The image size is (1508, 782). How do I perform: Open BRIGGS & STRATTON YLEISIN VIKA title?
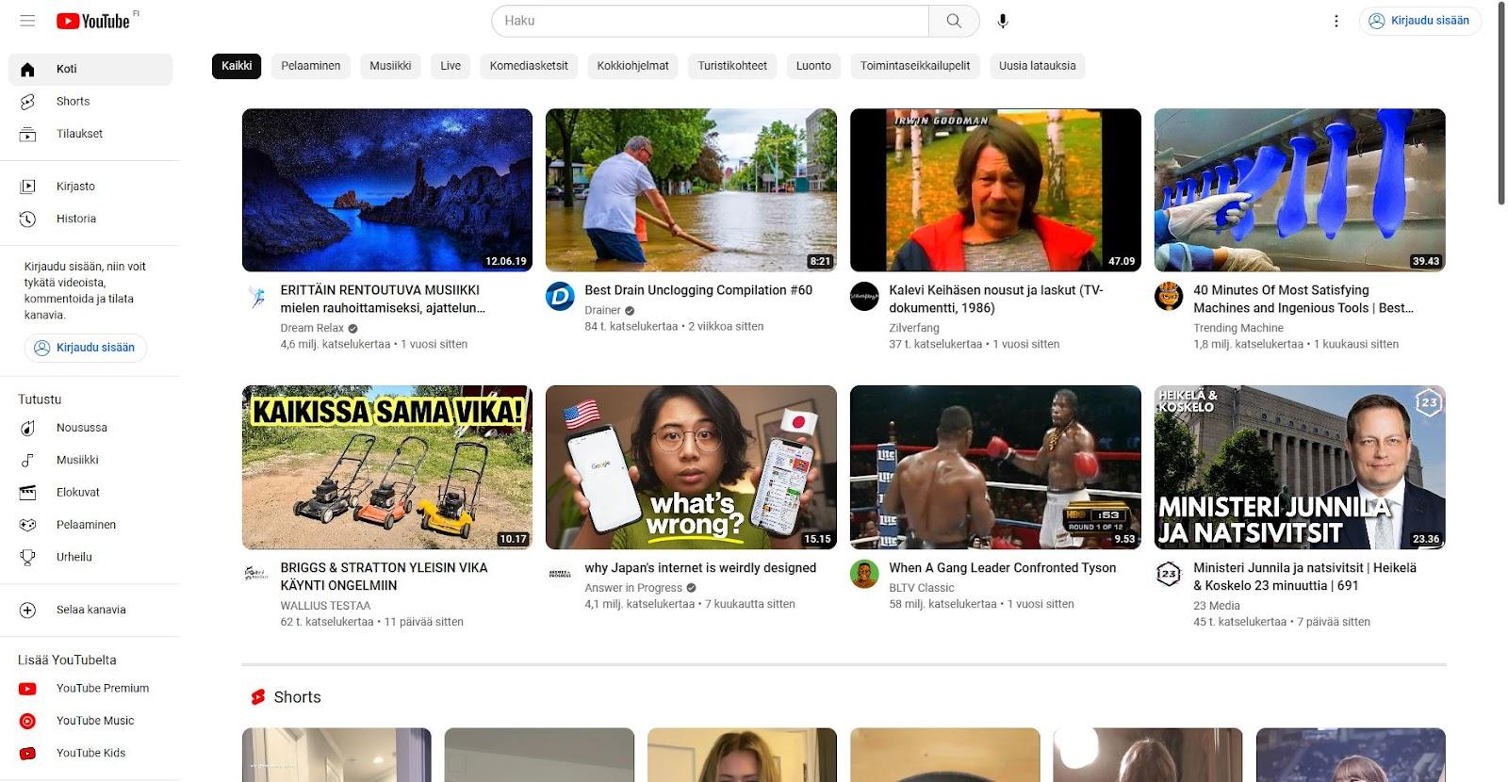pyautogui.click(x=384, y=576)
